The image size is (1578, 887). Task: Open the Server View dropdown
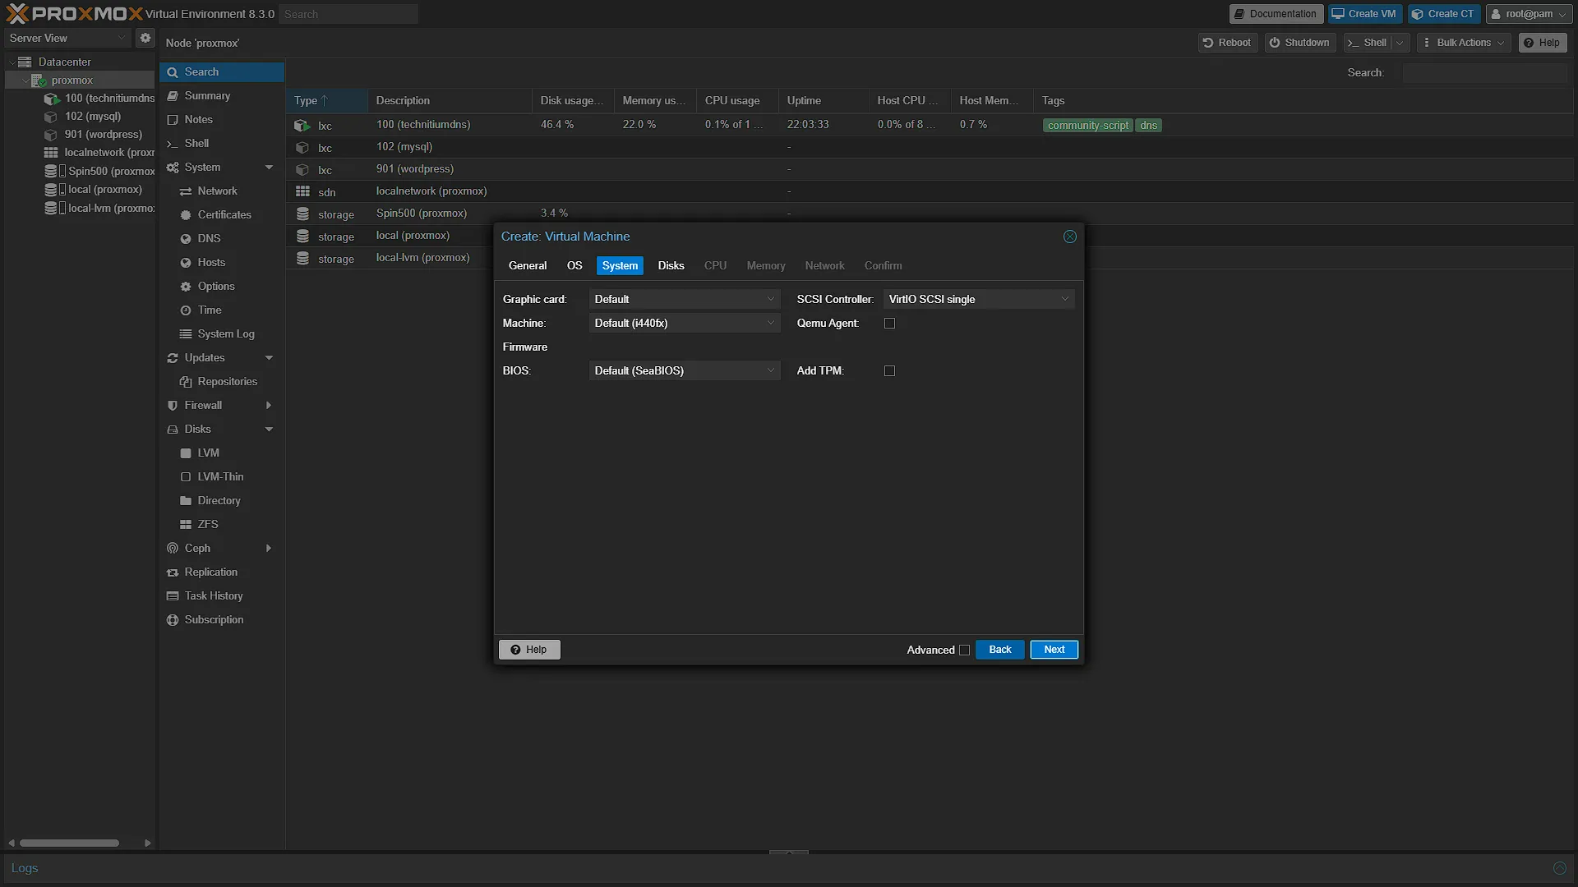point(67,38)
